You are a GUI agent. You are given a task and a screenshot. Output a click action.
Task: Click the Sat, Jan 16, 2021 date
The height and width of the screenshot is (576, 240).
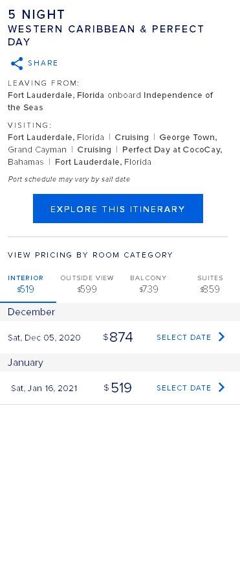[x=45, y=389]
